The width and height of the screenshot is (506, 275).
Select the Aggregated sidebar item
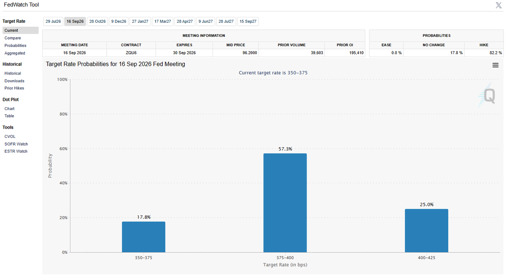15,53
